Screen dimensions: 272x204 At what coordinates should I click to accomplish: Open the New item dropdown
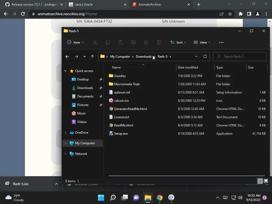click(x=75, y=42)
